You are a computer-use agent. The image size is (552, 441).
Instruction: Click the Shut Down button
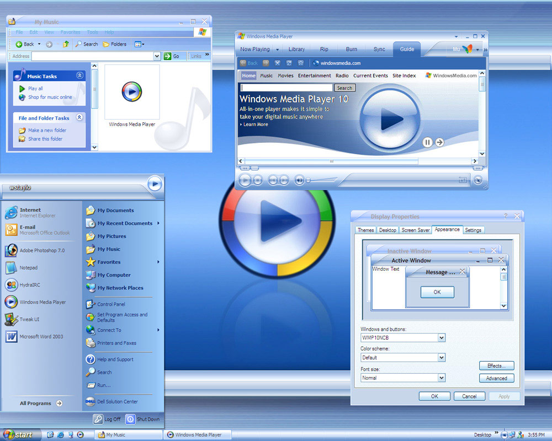[142, 419]
